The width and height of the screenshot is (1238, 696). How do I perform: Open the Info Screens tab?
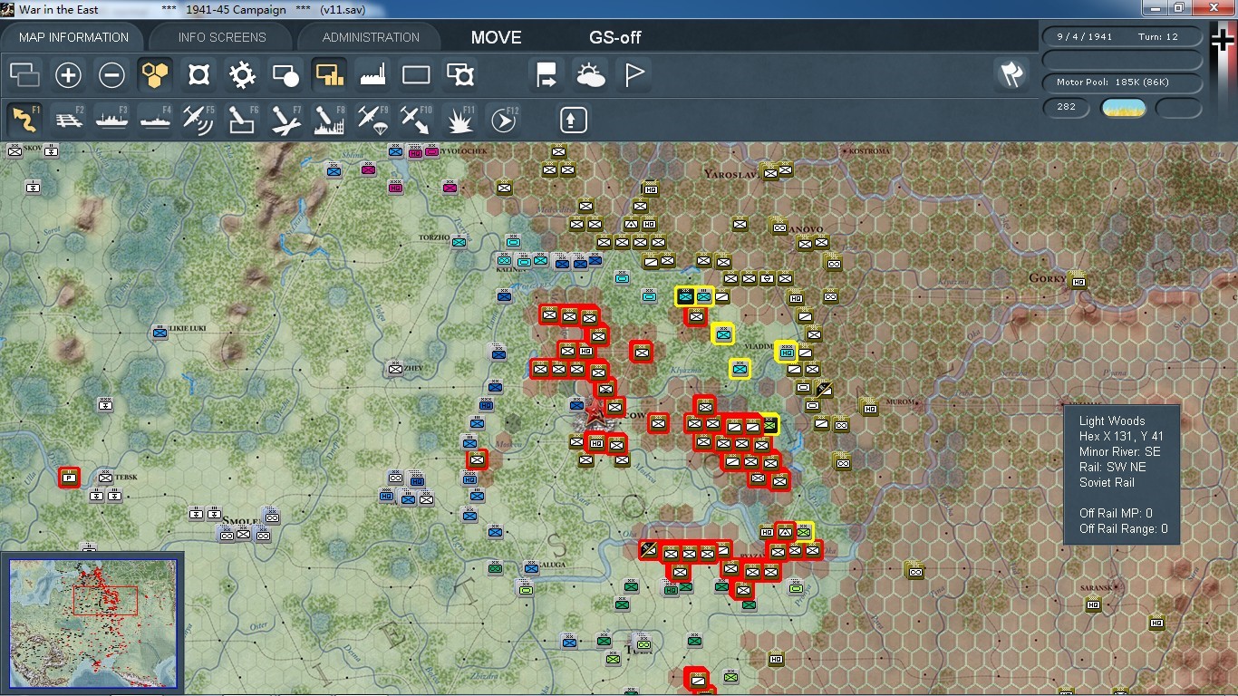click(222, 37)
